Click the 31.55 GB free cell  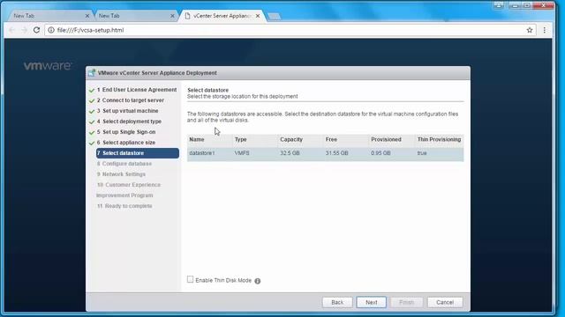pos(336,153)
